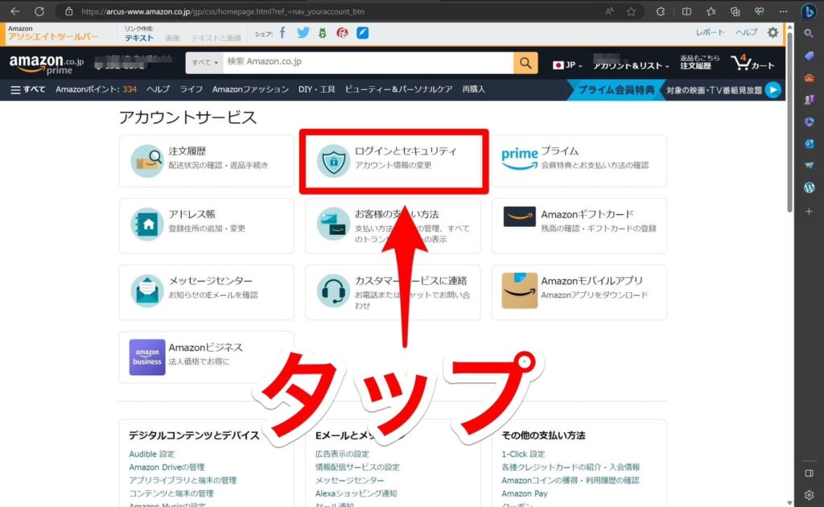Open the Amazonビジネス card
Image resolution: width=824 pixels, height=507 pixels.
coord(207,357)
